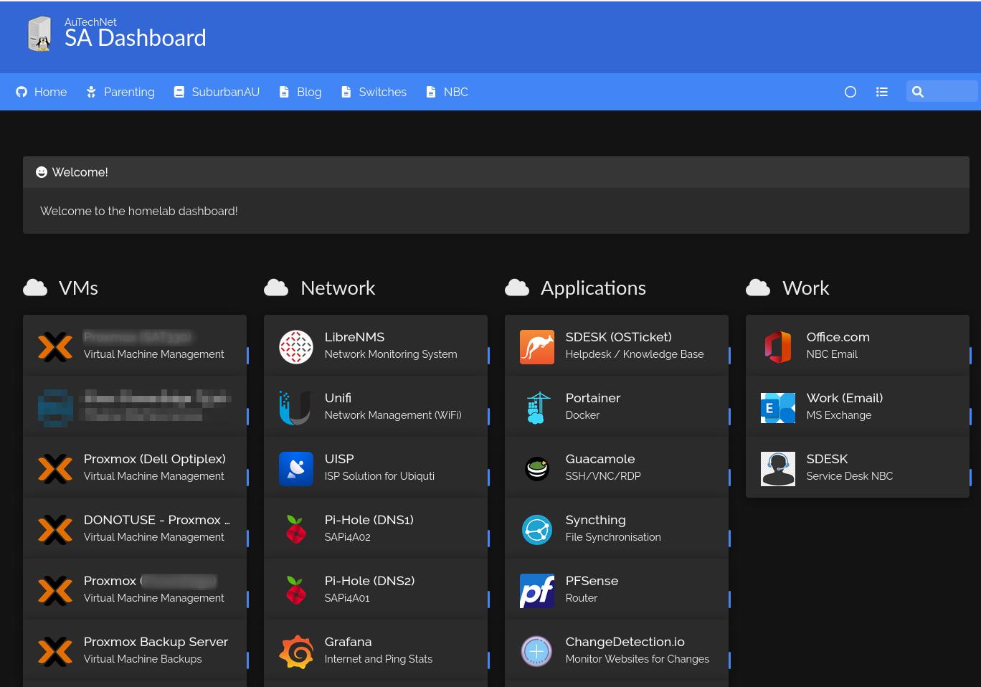
Task: Click the 'Applications' section heading
Action: [593, 288]
